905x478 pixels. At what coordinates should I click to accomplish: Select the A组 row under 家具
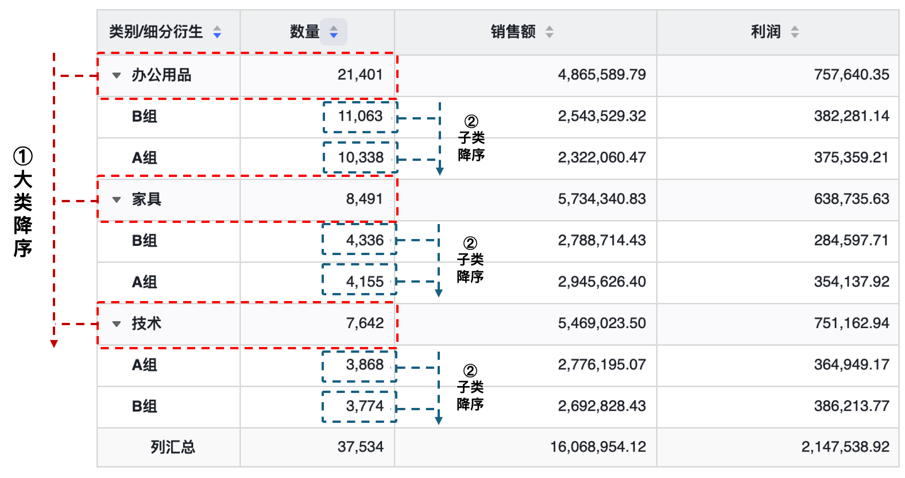tap(144, 282)
